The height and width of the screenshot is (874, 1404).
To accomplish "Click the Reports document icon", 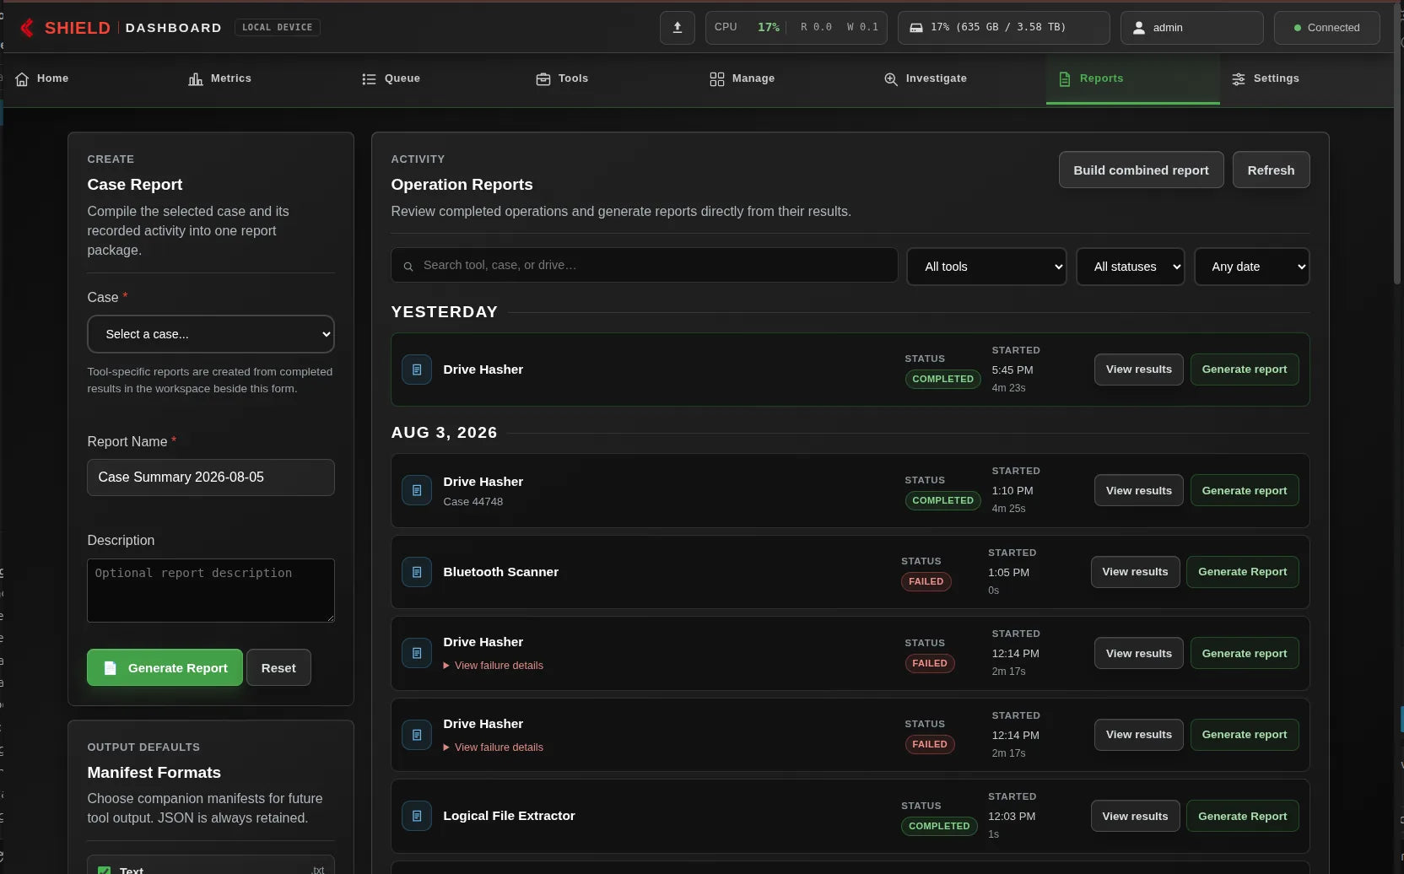I will [x=1065, y=78].
